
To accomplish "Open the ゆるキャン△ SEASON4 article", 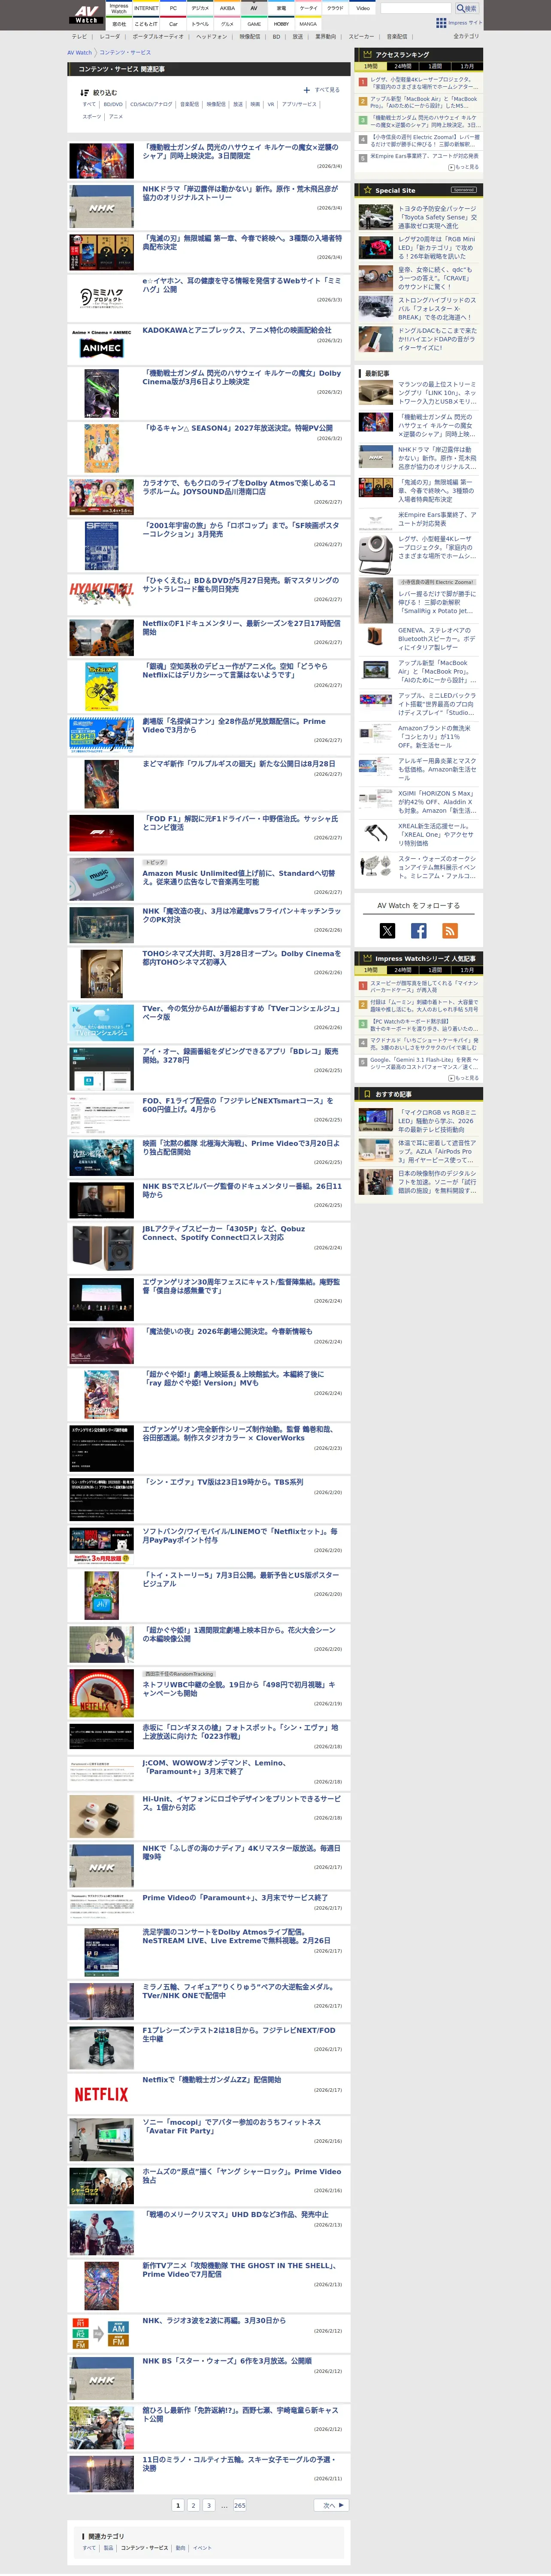I will (x=238, y=428).
